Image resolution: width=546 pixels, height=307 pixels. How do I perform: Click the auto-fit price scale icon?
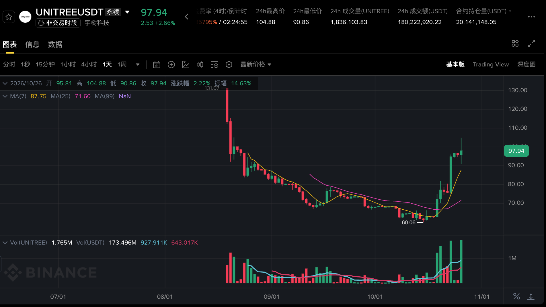tap(531, 296)
